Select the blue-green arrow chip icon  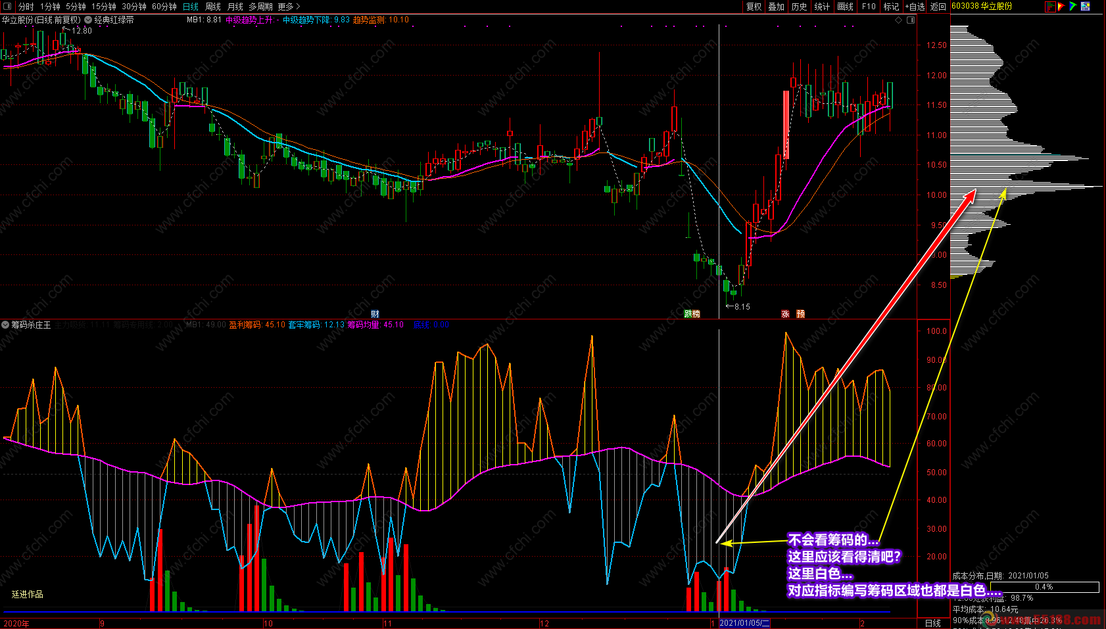(x=1073, y=7)
